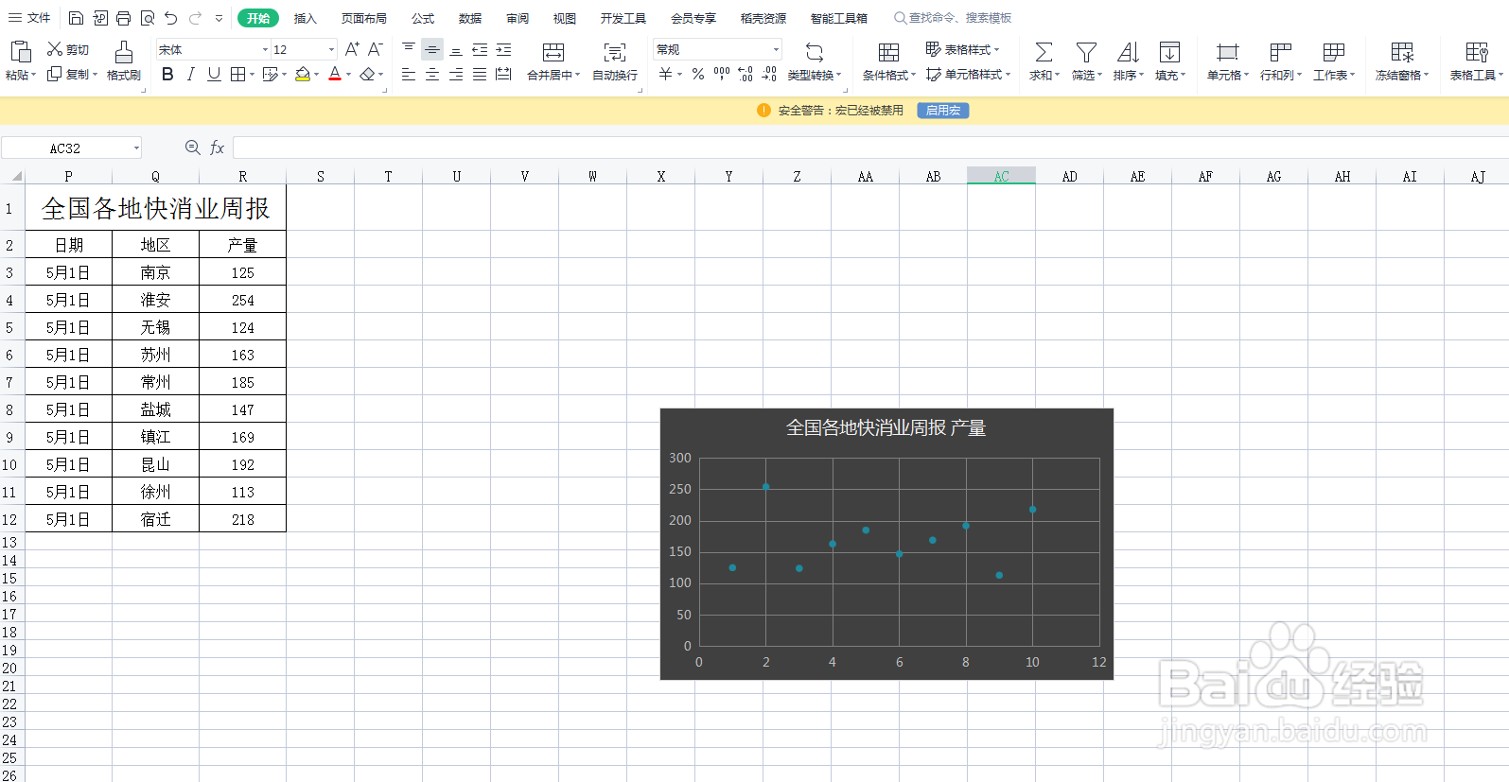Align text to top
The image size is (1509, 782).
(x=409, y=49)
